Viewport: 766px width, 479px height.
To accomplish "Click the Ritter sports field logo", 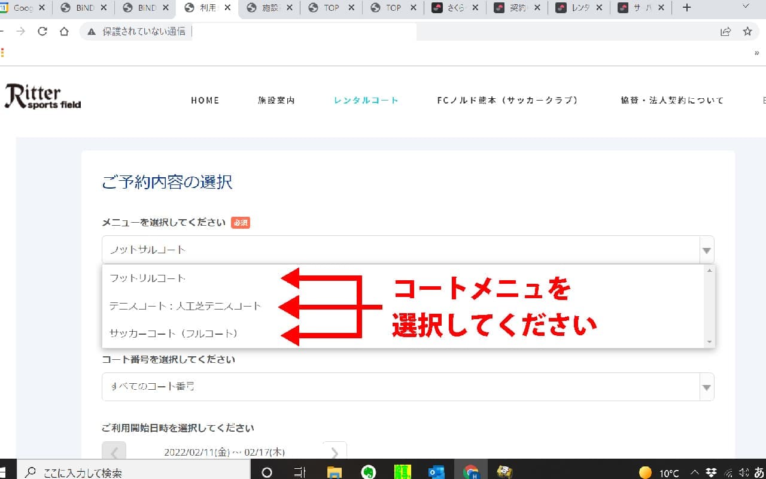I will [x=42, y=97].
